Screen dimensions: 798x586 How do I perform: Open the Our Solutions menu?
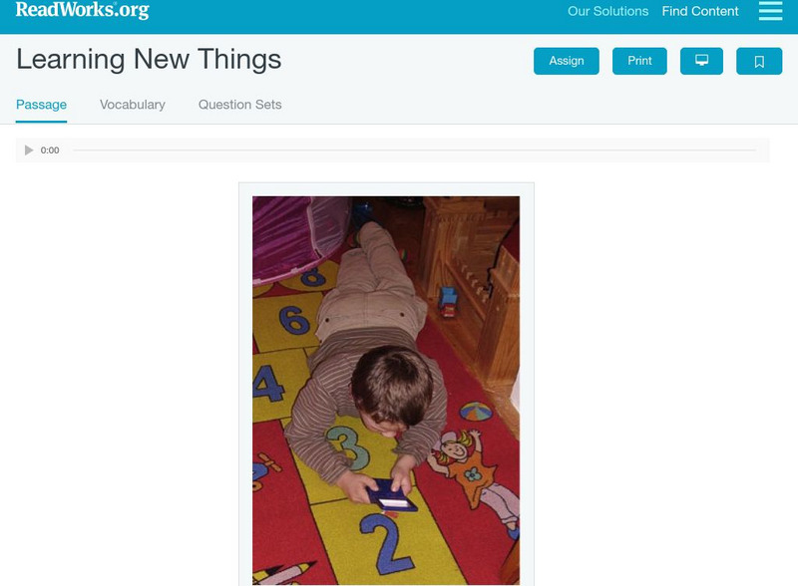pyautogui.click(x=607, y=11)
